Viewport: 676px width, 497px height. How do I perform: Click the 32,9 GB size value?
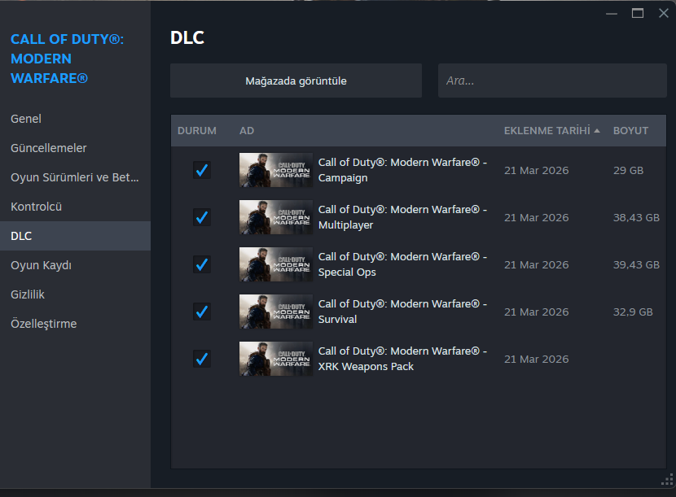pyautogui.click(x=633, y=312)
